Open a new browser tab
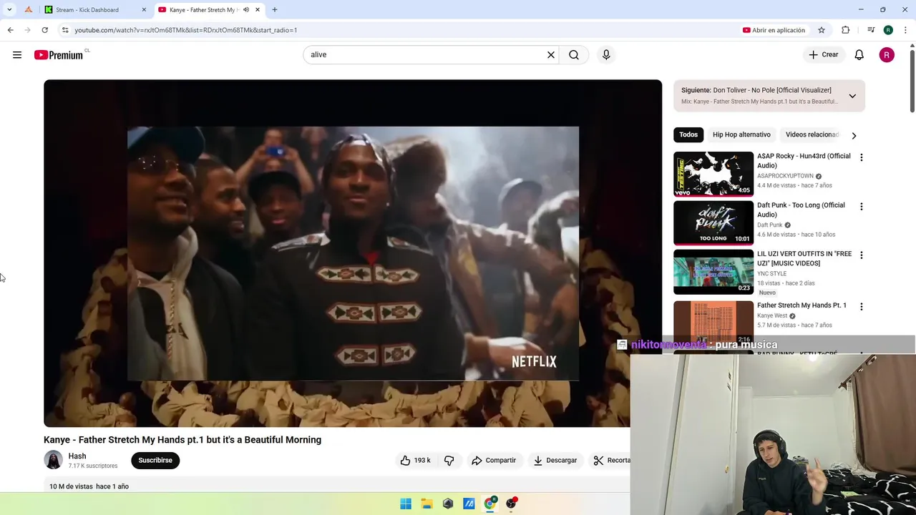916x515 pixels. click(275, 9)
